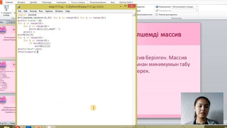Switch to the Дизайн ribbon tab
Screen dimensions: 227x128
coord(33,2)
